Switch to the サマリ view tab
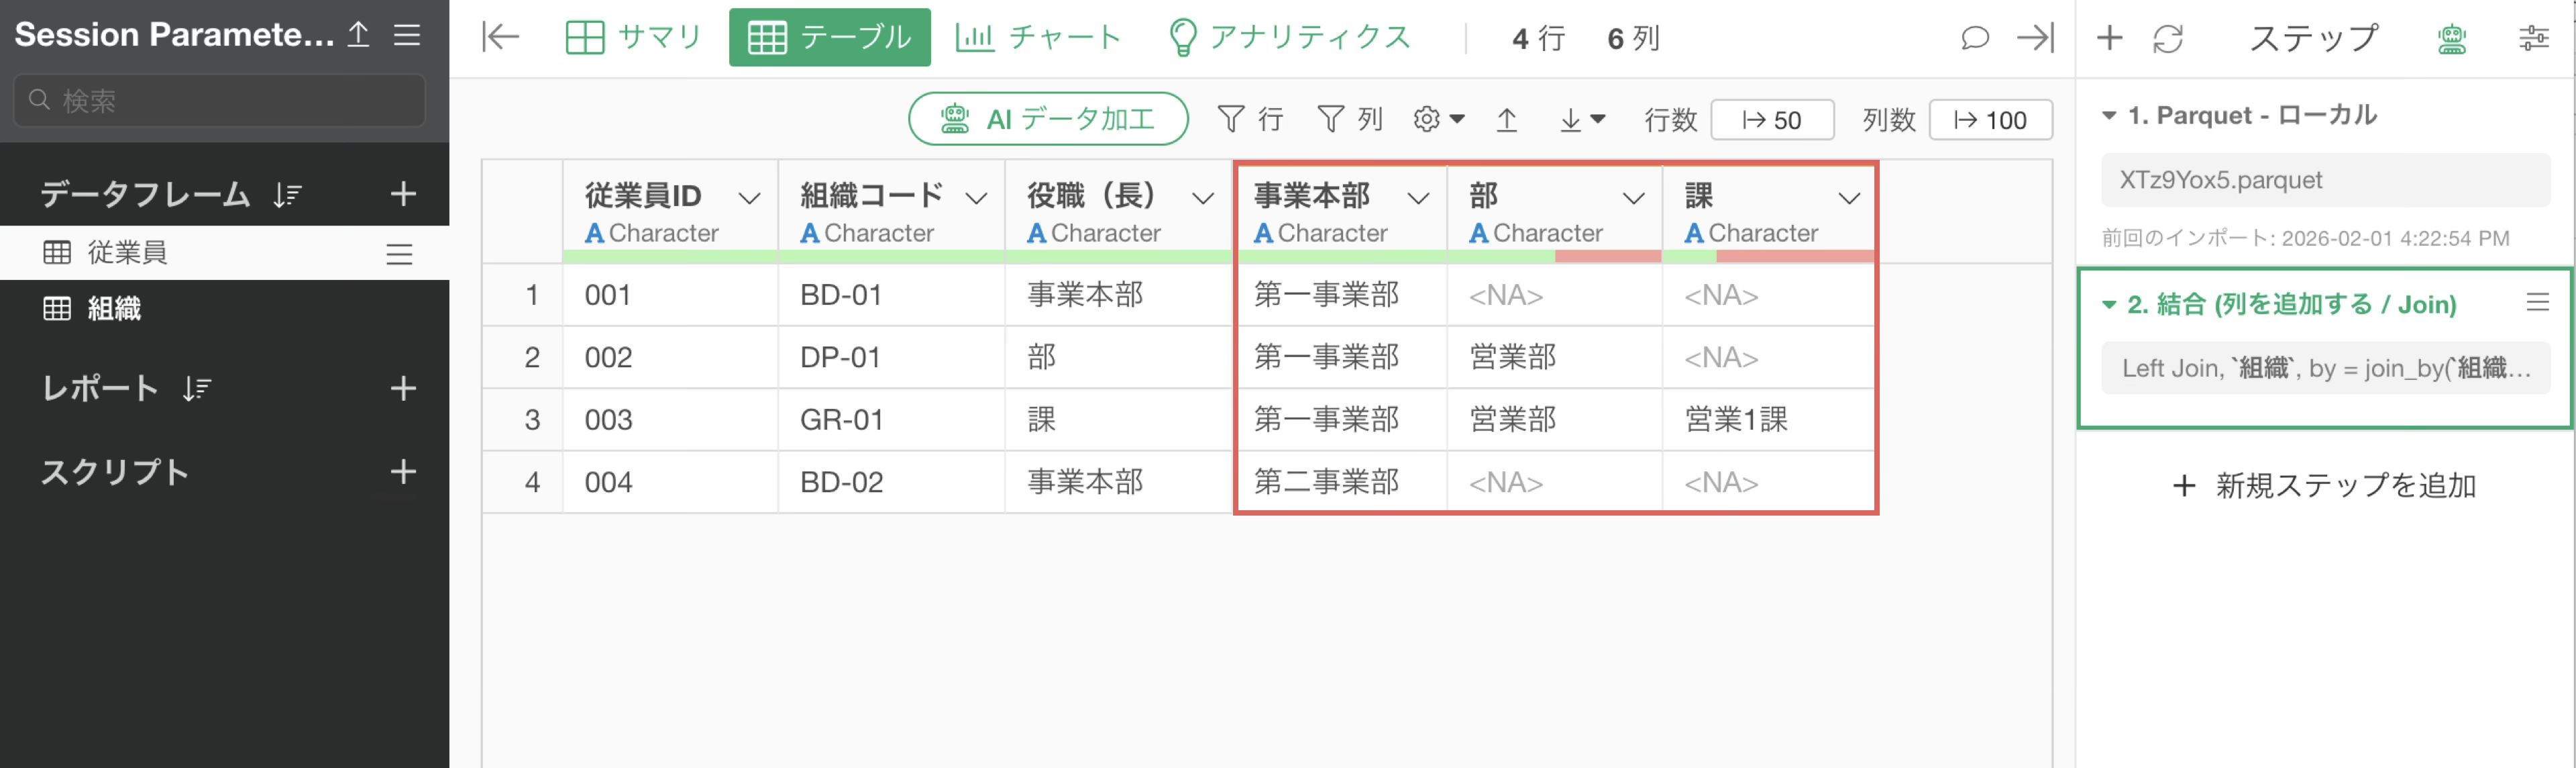This screenshot has height=768, width=2576. (x=634, y=38)
